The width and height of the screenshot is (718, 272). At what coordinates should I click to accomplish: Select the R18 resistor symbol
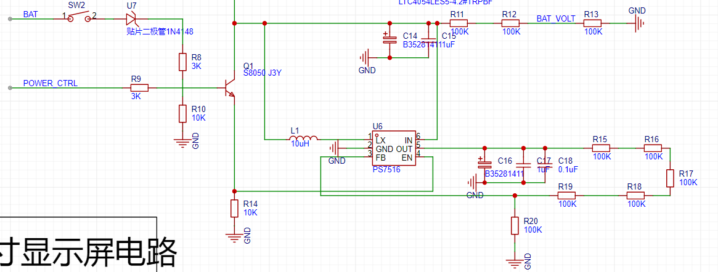[635, 196]
